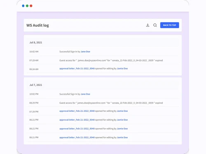Click the 06:24 AM timestamp
This screenshot has height=154, width=206.
pos(34,69)
